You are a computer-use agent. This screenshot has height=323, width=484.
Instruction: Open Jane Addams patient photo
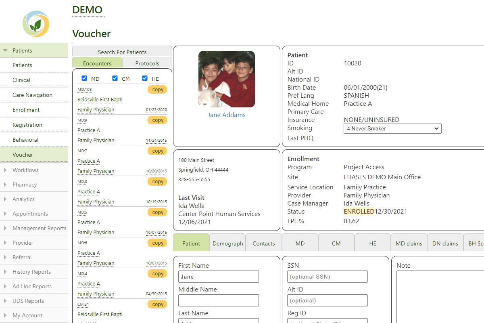227,79
